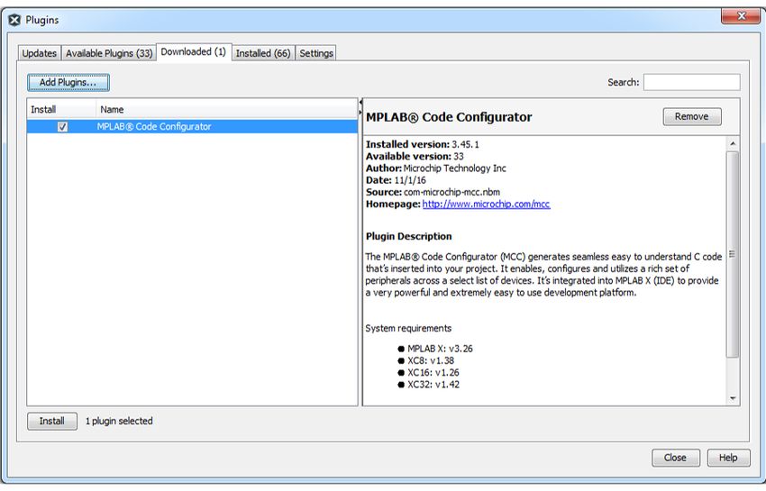
Task: Open the Settings tab
Action: pos(316,53)
